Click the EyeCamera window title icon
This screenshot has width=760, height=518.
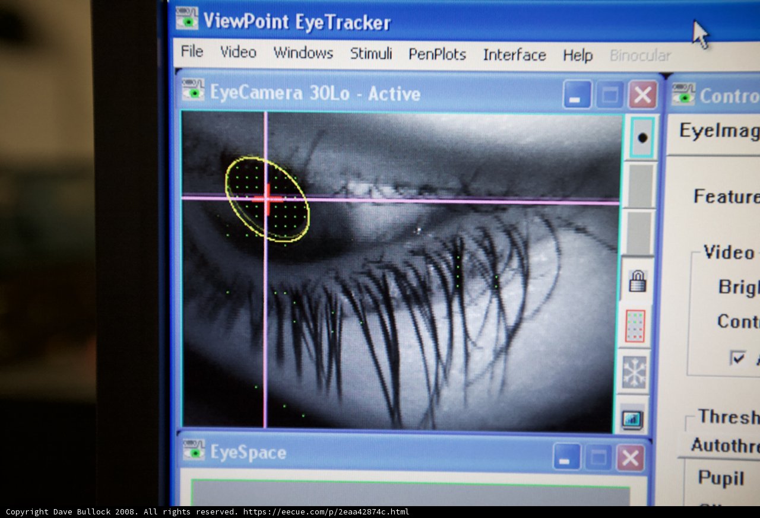[194, 90]
